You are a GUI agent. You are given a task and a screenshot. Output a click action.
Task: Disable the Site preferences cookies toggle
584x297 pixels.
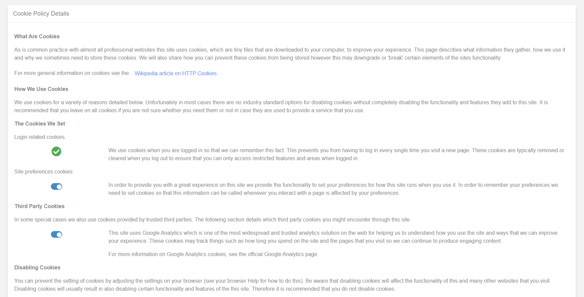57,186
